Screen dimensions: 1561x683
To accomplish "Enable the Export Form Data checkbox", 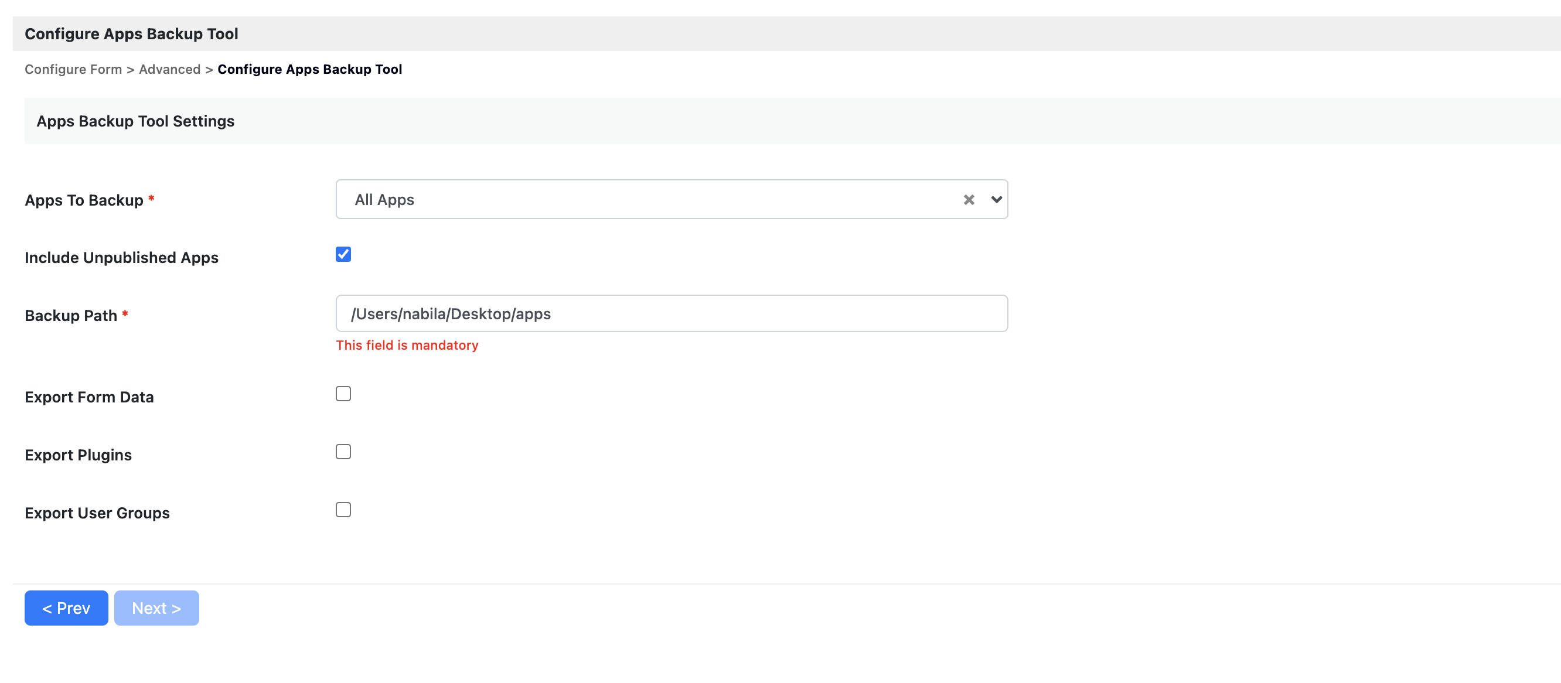I will [x=343, y=394].
